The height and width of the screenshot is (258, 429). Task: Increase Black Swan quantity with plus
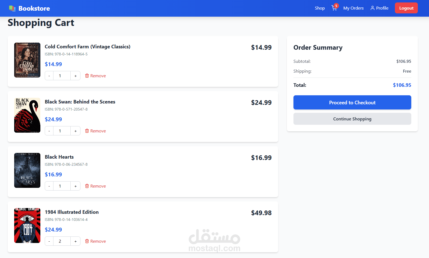pos(76,131)
